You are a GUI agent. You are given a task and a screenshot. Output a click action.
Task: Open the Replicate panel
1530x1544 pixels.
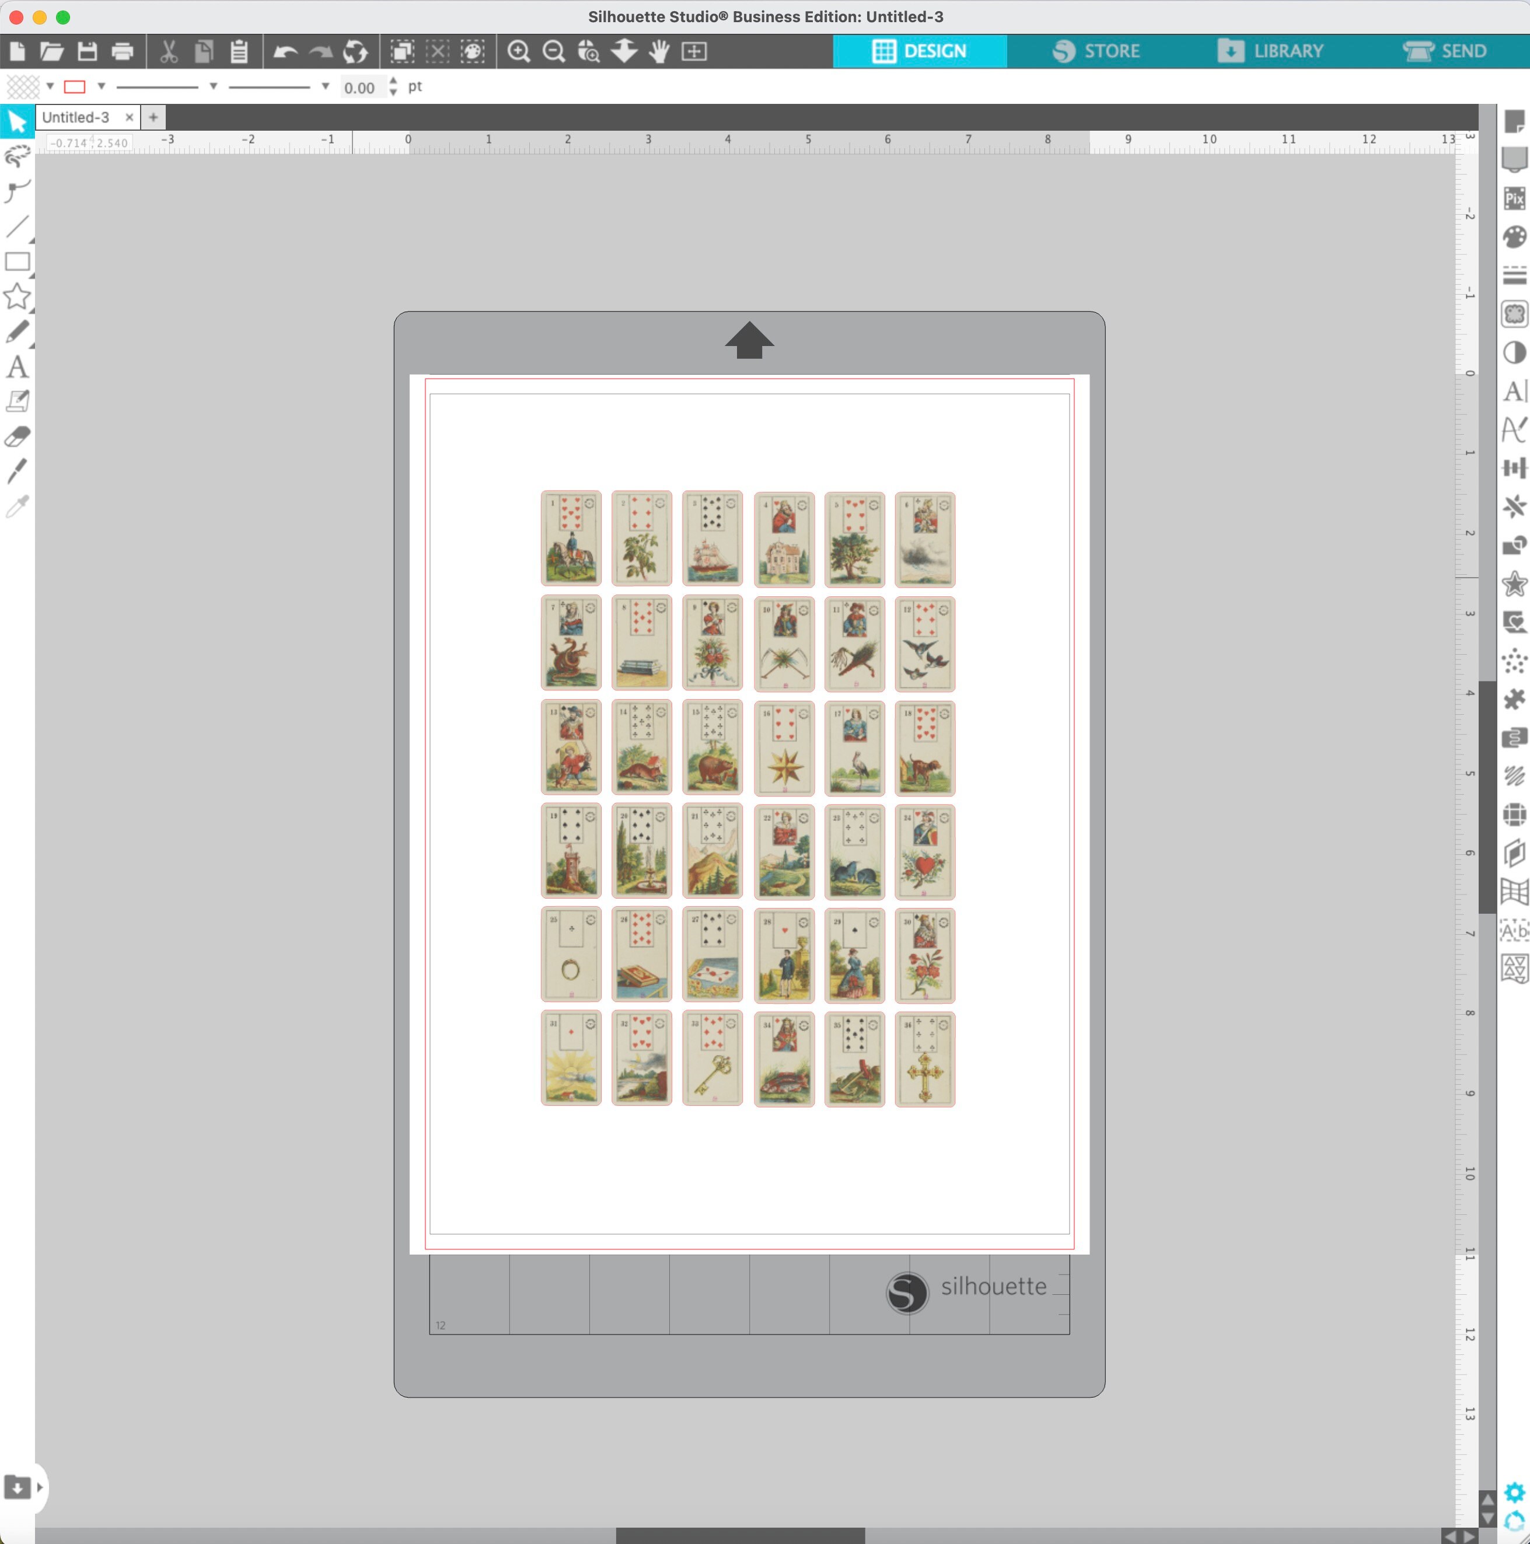tap(1514, 506)
